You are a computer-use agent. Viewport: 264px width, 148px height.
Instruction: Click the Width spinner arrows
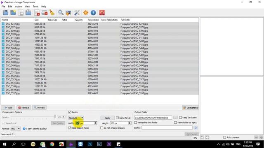pyautogui.click(x=95, y=123)
